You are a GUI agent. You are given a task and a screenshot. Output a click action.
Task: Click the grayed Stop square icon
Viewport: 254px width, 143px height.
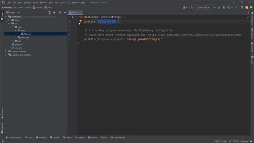(236, 8)
